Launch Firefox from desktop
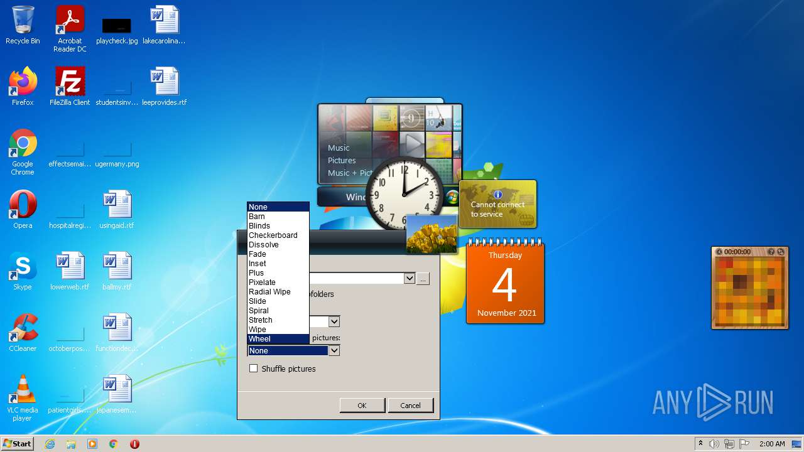The height and width of the screenshot is (452, 804). 23,87
